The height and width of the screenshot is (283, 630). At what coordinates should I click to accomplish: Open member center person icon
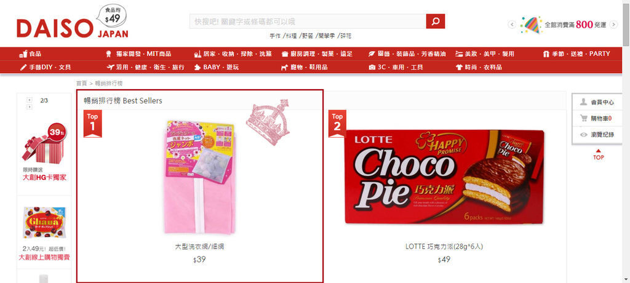coord(583,102)
